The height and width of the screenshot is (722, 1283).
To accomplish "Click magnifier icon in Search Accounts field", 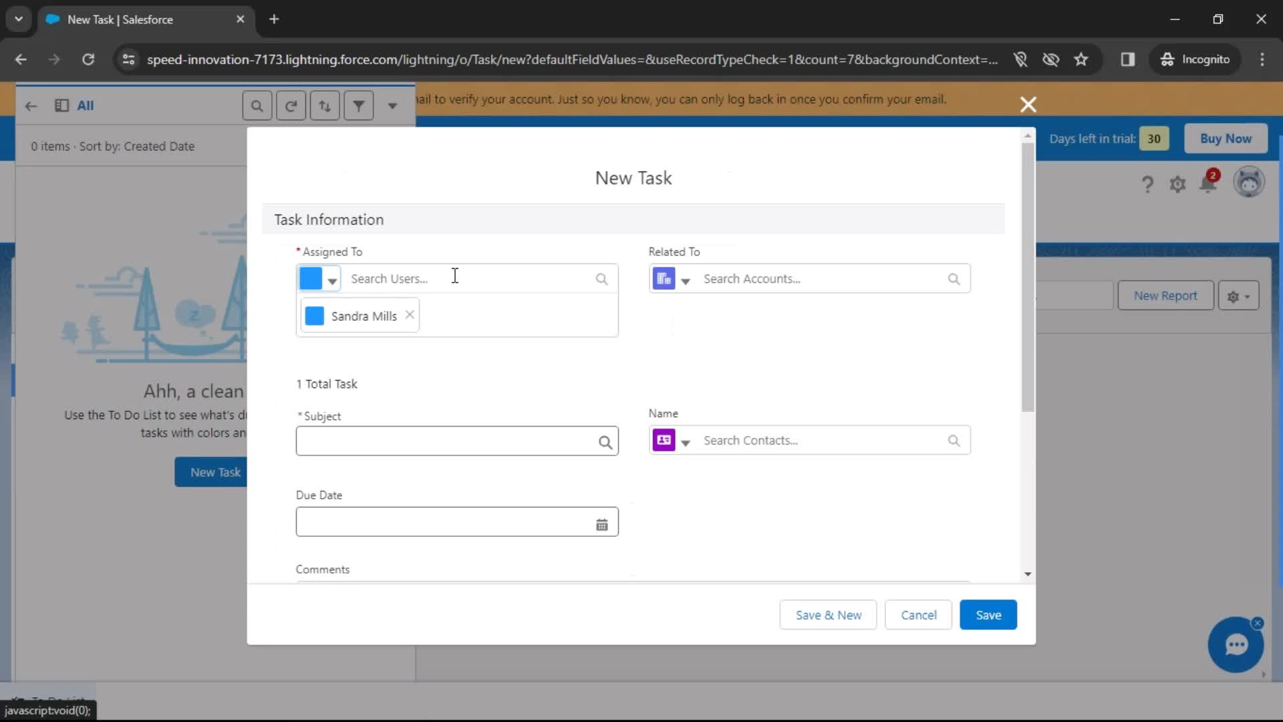I will (x=954, y=279).
